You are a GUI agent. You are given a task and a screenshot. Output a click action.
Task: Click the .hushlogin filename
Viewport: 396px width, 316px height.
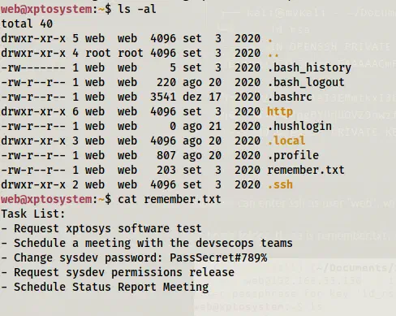pyautogui.click(x=299, y=126)
